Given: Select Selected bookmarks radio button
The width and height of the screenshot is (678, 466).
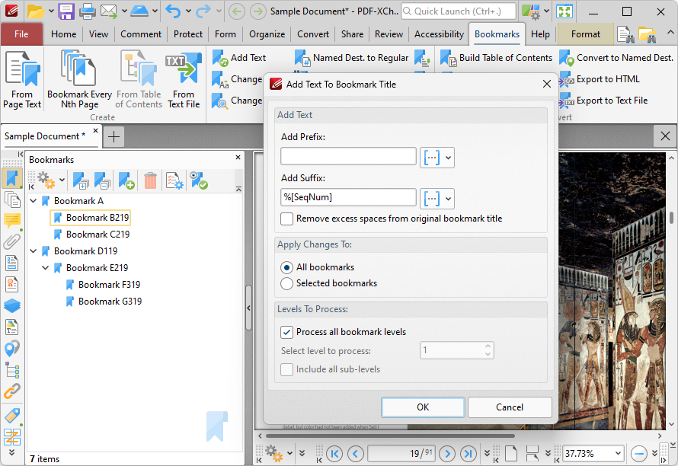Looking at the screenshot, I should 286,283.
